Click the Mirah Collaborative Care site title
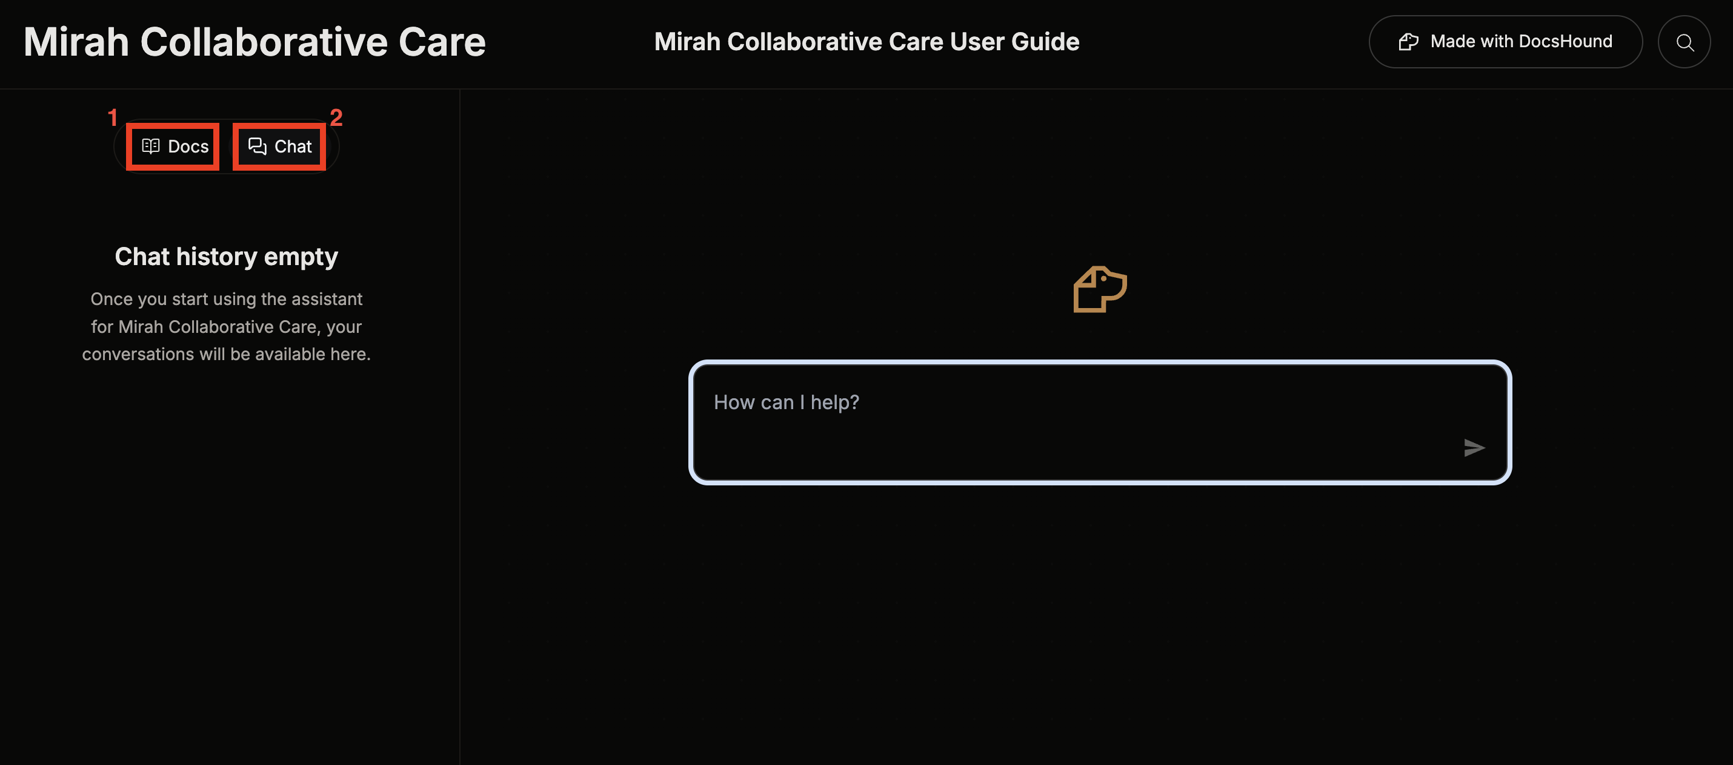 (254, 42)
